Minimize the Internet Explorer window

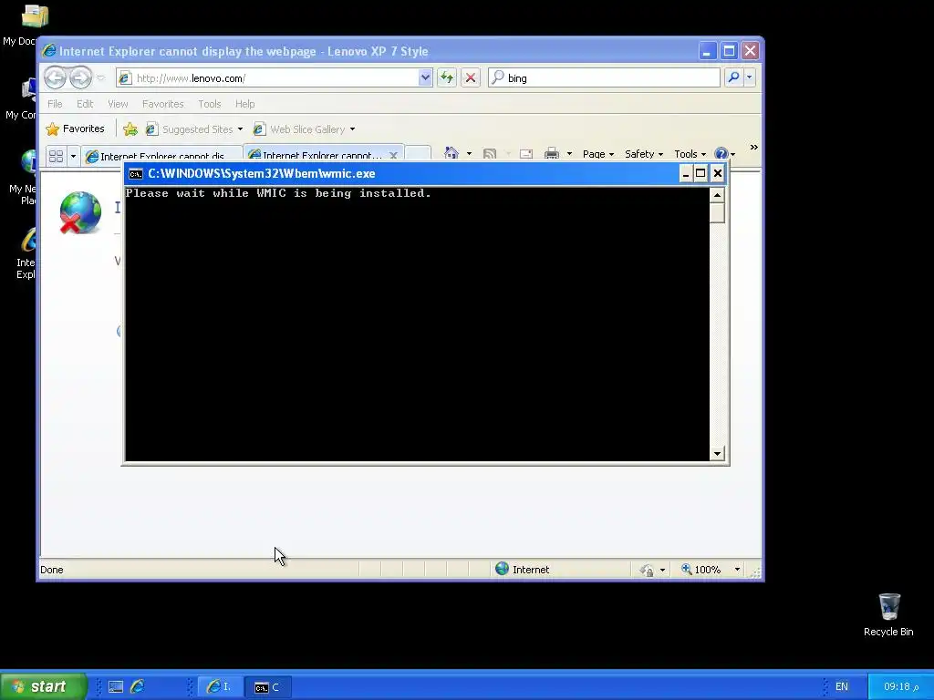(707, 51)
